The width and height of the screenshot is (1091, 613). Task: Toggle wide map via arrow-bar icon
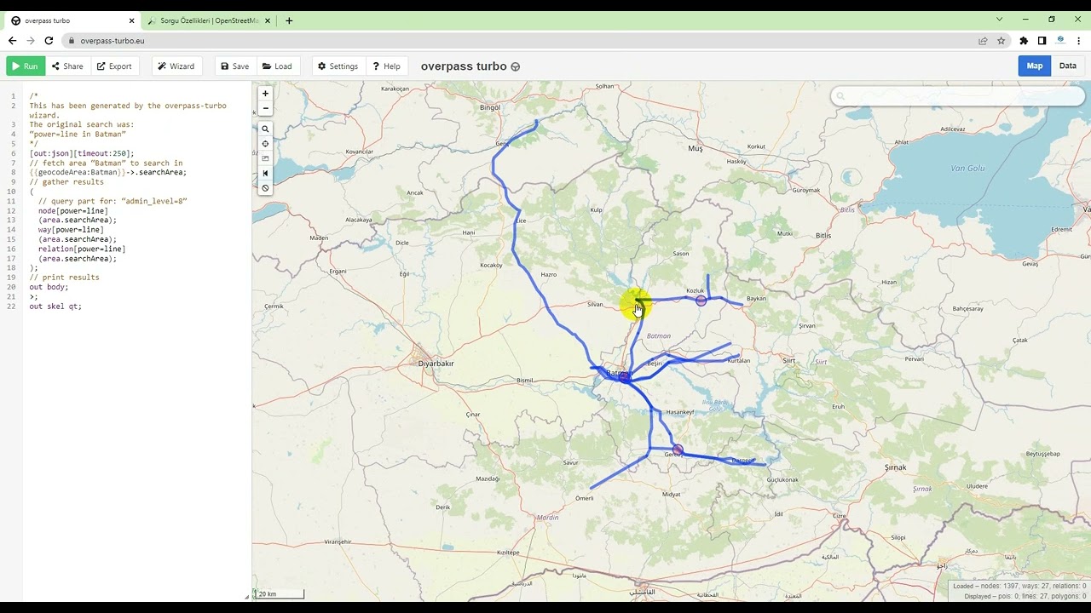tap(265, 173)
